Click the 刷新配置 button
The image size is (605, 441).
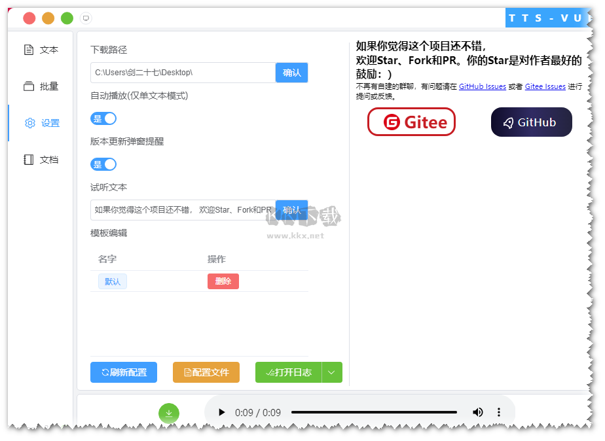pos(124,372)
